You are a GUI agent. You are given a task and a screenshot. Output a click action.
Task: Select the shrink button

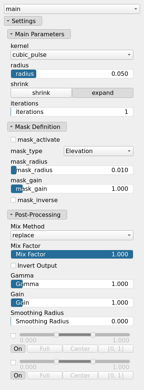[41, 93]
